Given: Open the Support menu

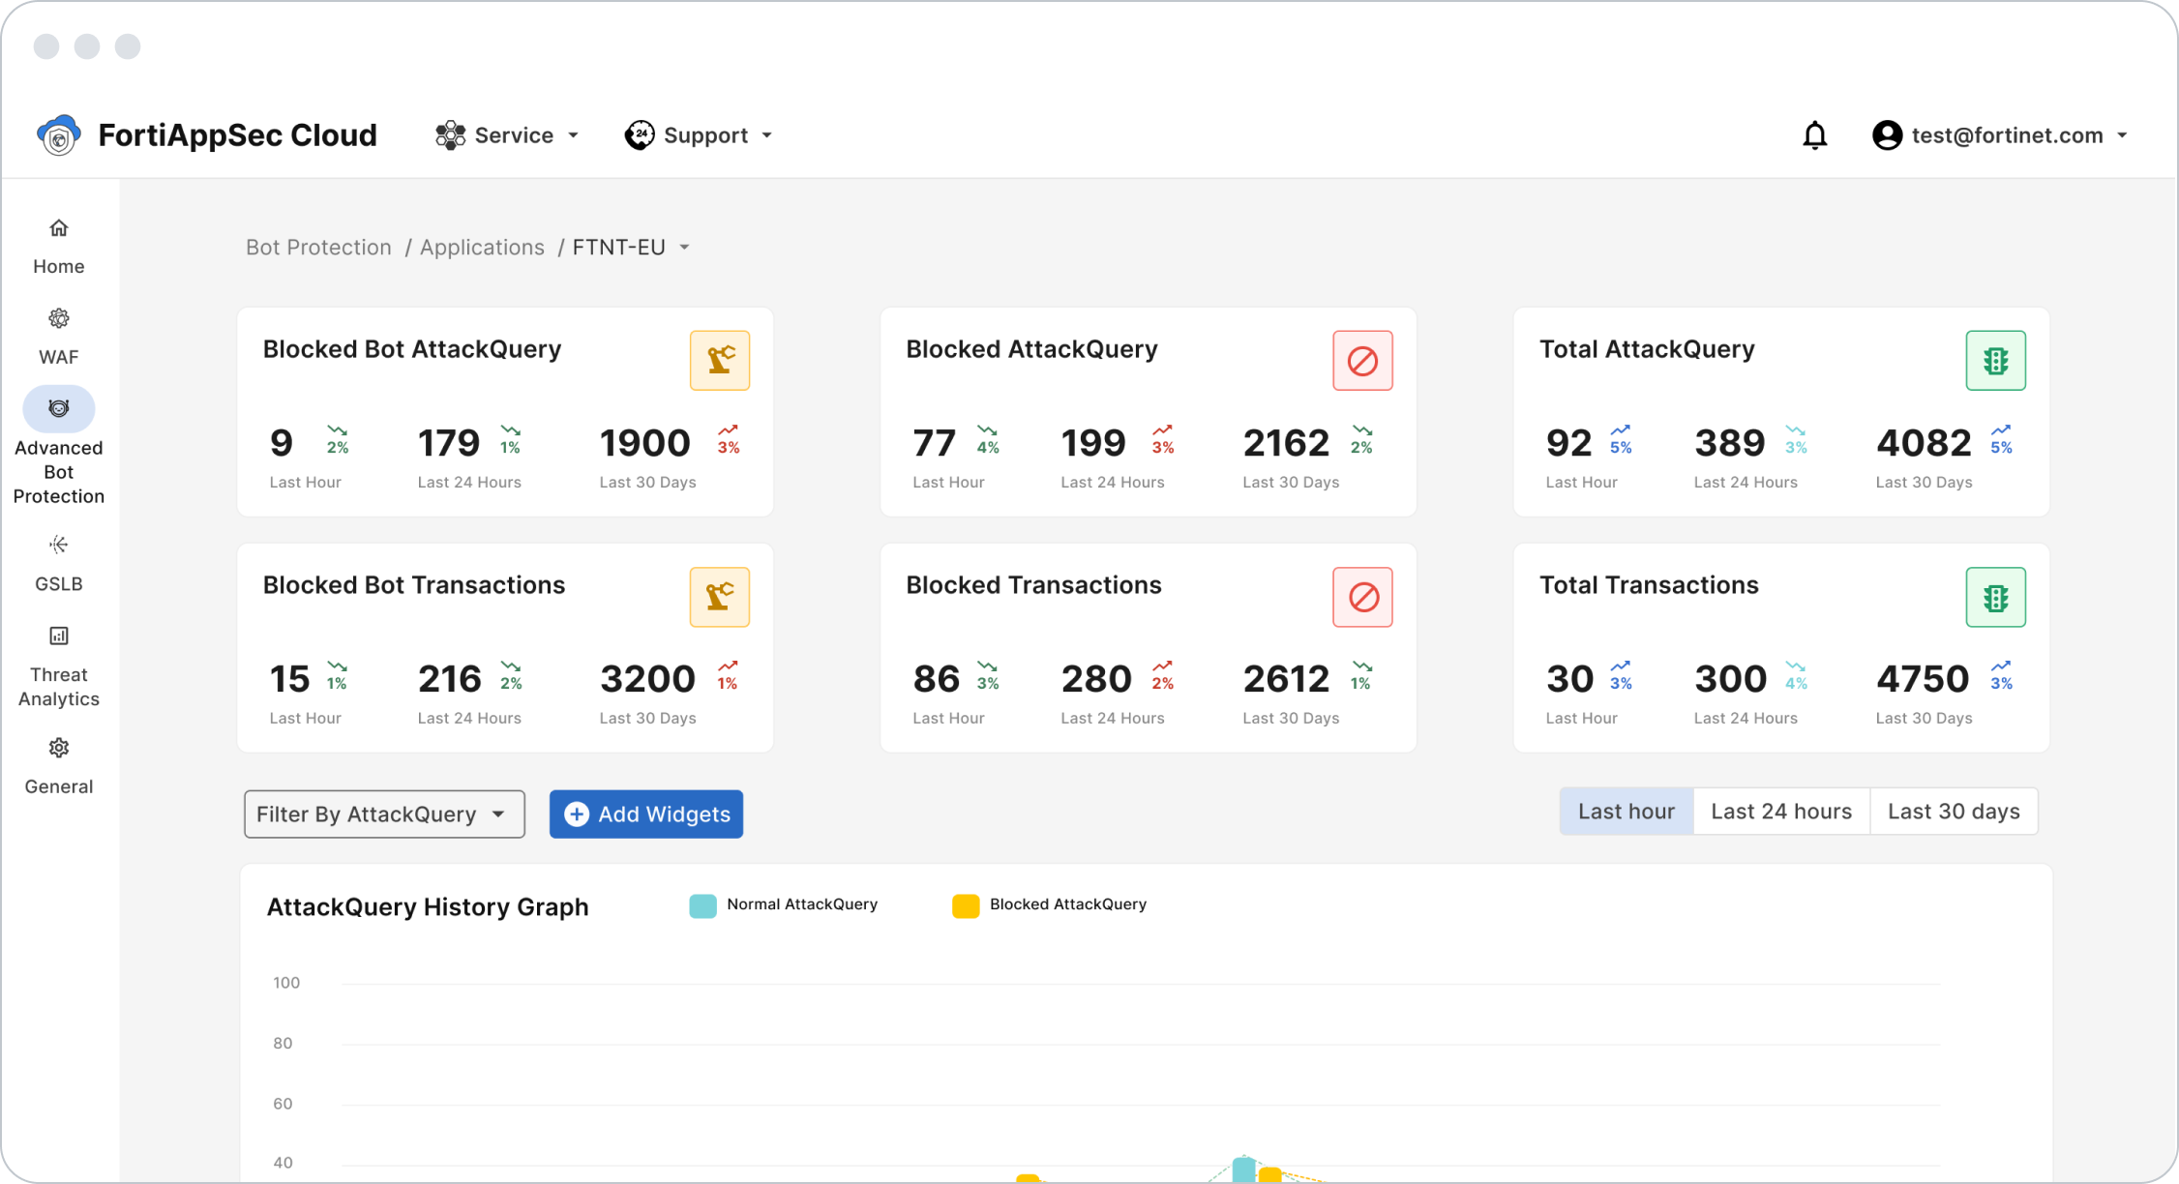Looking at the screenshot, I should pos(699,134).
